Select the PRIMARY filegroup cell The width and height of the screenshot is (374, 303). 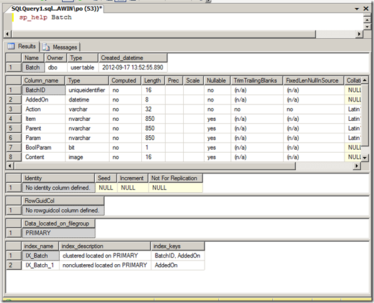click(x=58, y=233)
